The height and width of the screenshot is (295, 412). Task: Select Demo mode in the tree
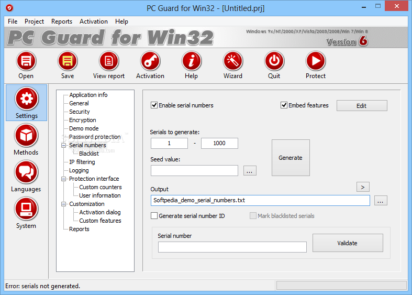[x=84, y=128]
